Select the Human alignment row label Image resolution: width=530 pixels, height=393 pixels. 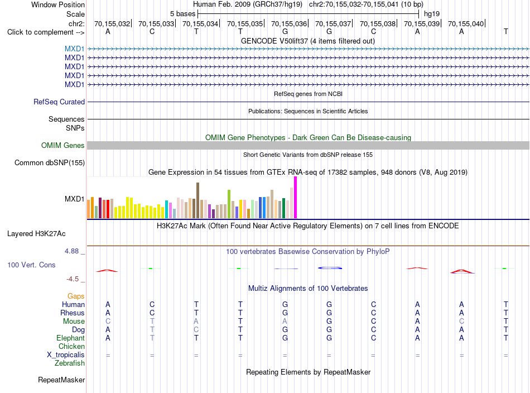coord(73,304)
